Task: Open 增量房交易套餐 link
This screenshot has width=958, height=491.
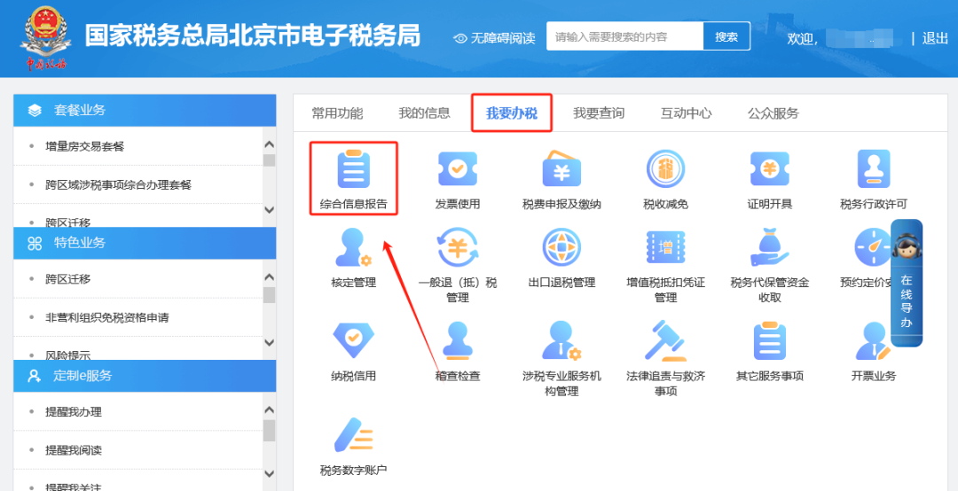Action: point(85,146)
